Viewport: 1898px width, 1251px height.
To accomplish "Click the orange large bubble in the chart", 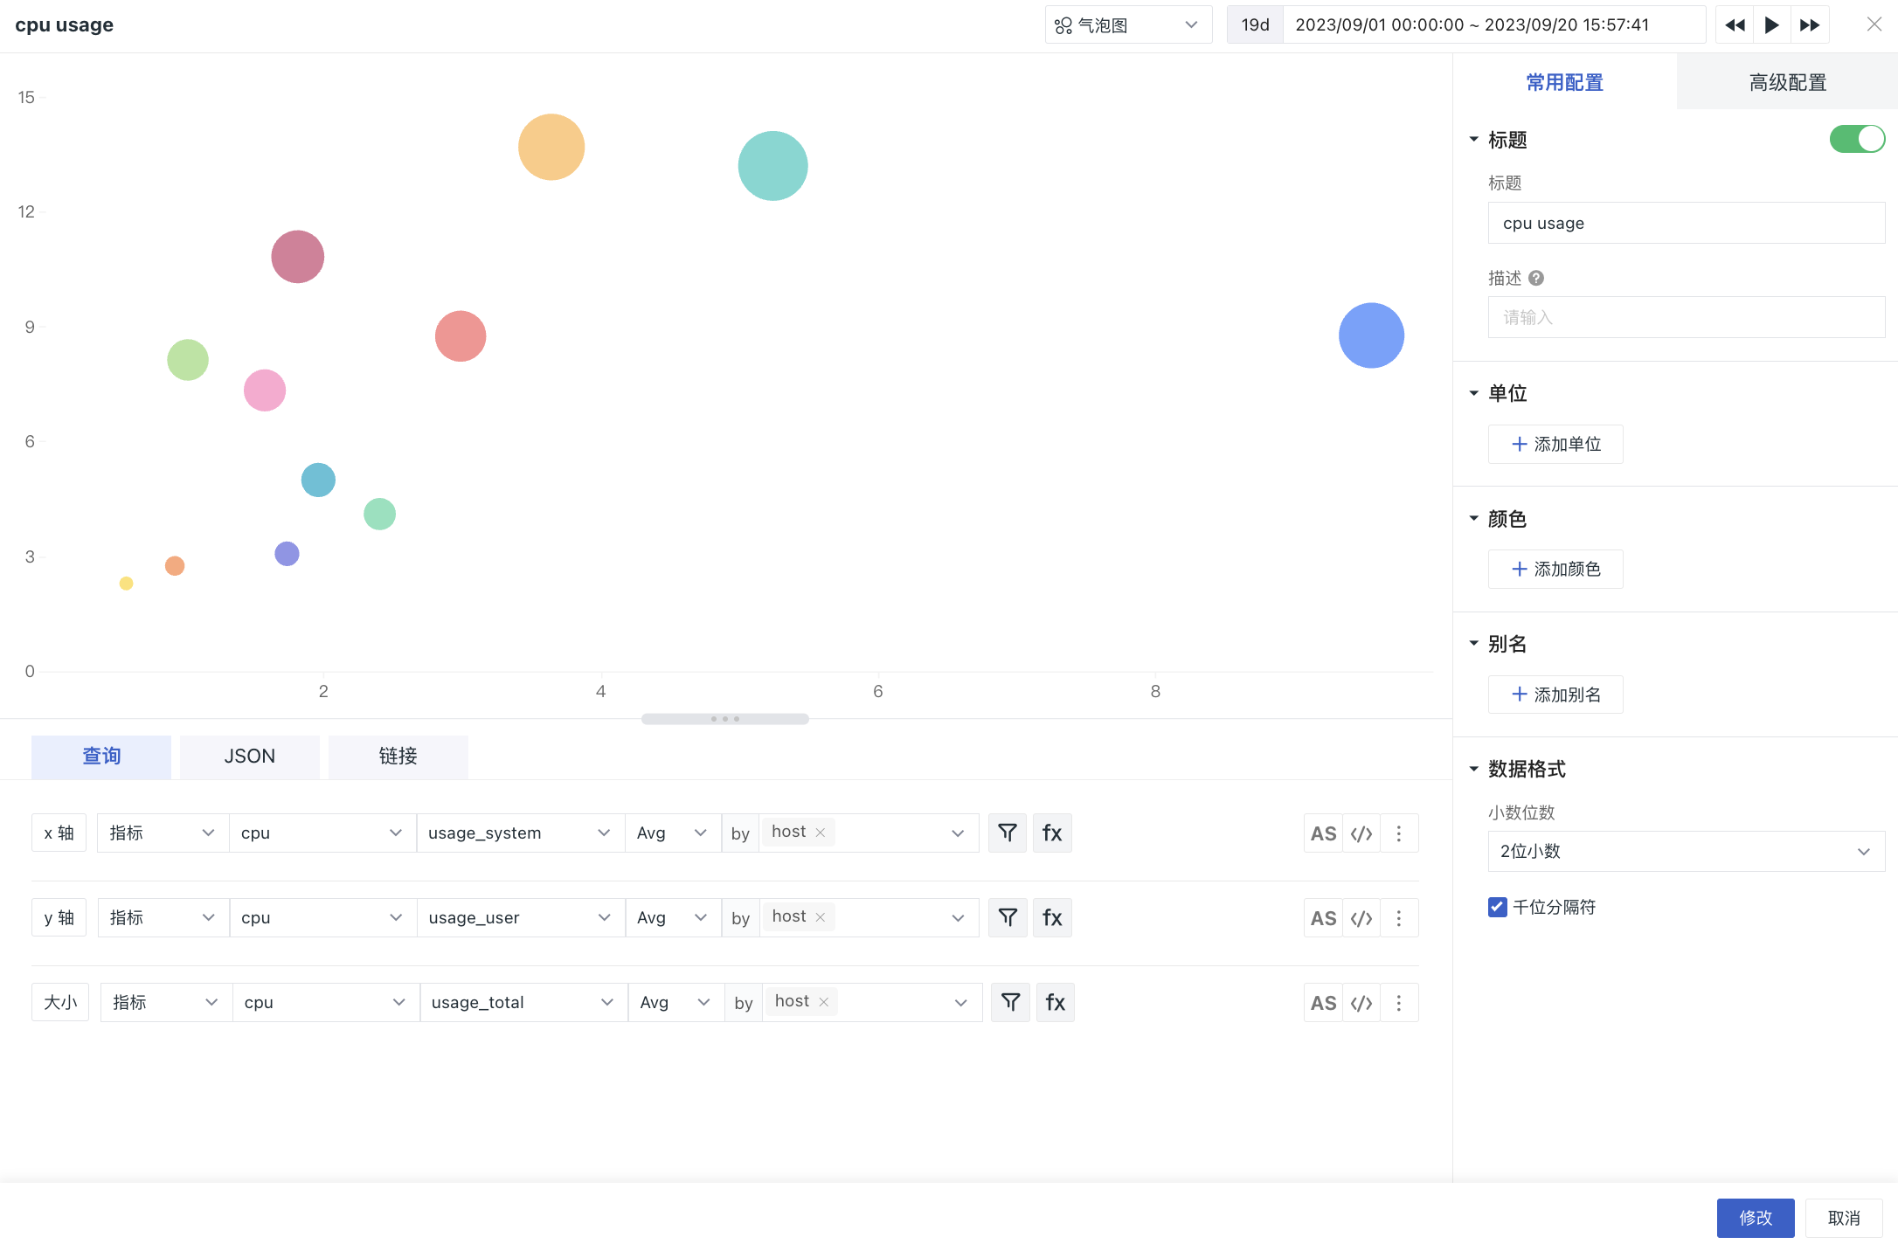I will pyautogui.click(x=551, y=147).
